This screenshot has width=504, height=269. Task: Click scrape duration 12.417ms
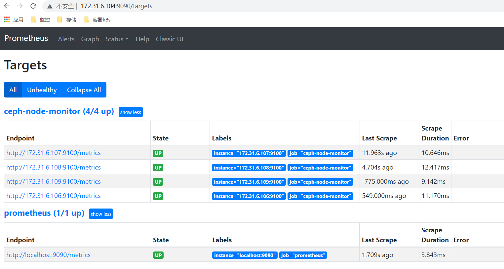(x=435, y=167)
